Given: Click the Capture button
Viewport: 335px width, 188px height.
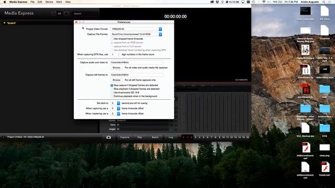Looking at the screenshot, I should 125,137.
